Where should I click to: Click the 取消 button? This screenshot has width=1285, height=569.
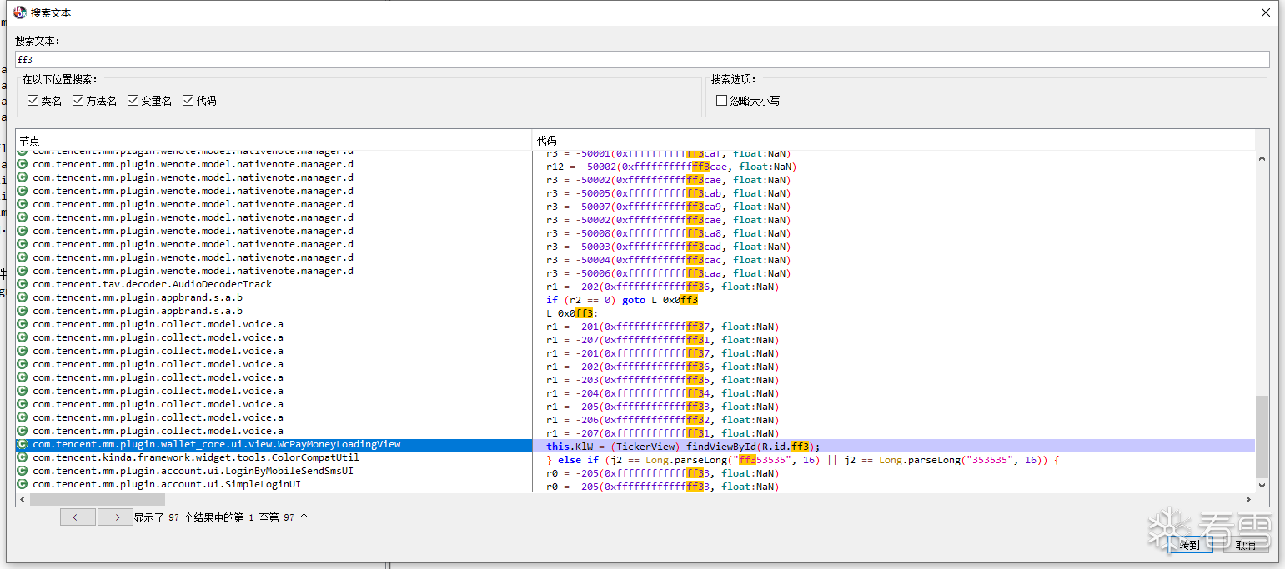[x=1246, y=544]
